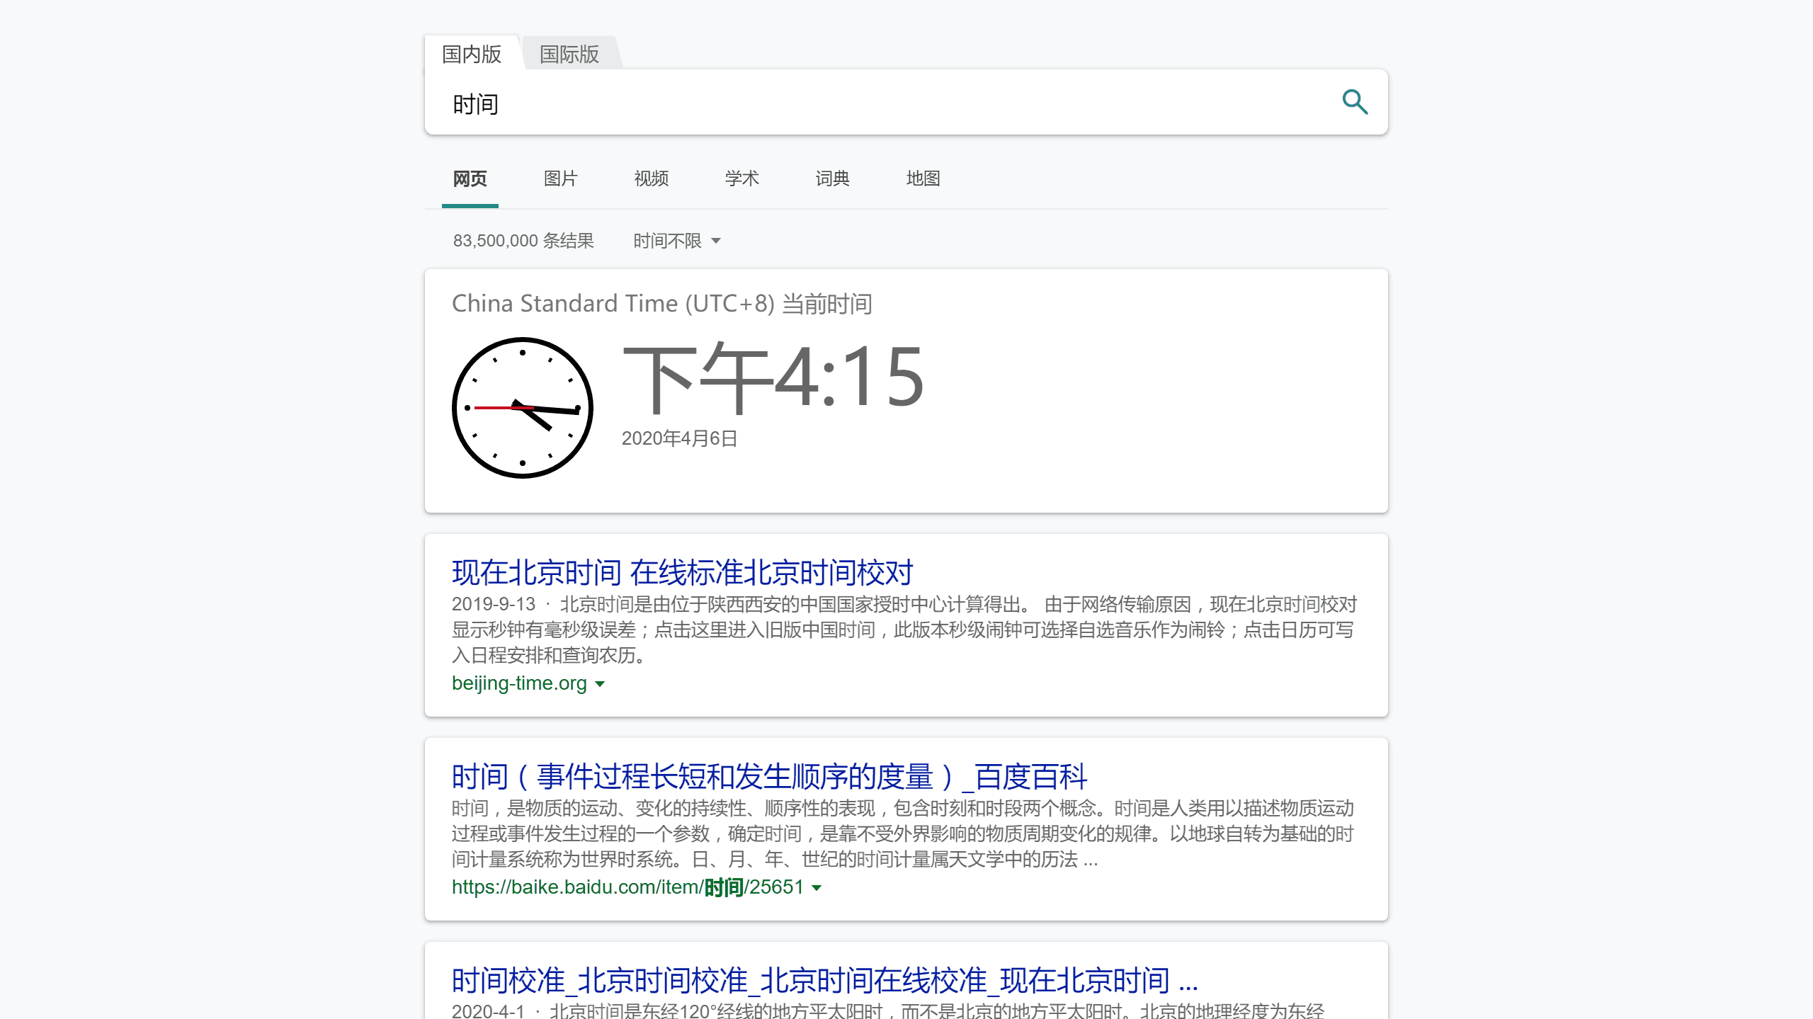Select the 视频 results tab

point(652,178)
